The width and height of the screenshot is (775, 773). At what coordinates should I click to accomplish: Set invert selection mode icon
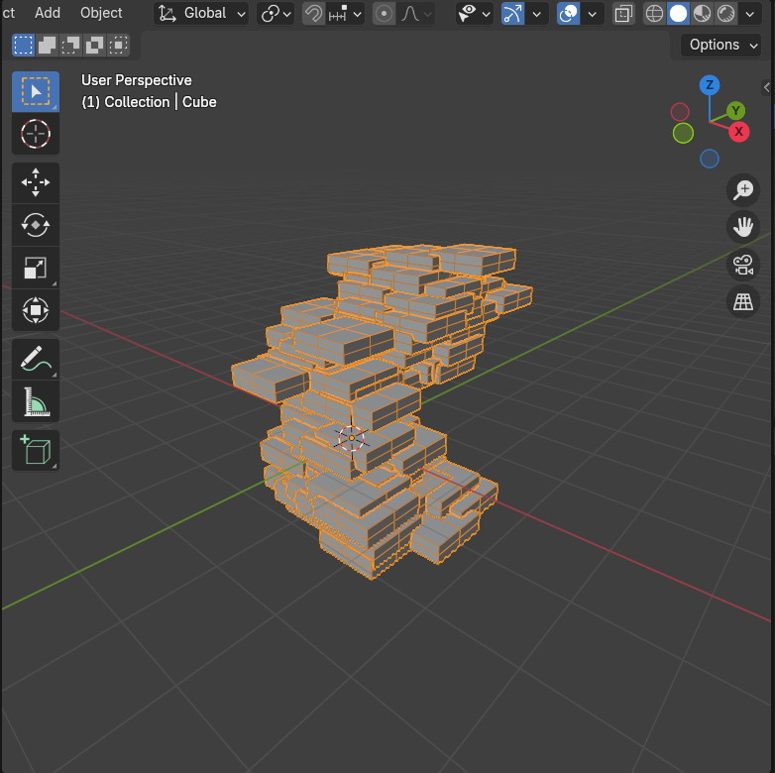click(x=94, y=45)
